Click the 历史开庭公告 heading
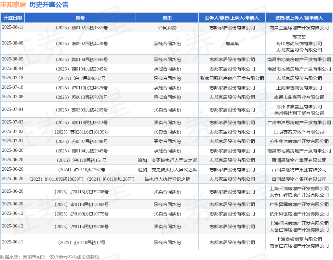Image resolution: width=333 pixels, height=260 pixels. click(49, 5)
